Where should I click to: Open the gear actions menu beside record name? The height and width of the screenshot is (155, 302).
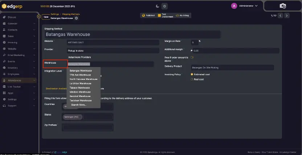(76, 18)
